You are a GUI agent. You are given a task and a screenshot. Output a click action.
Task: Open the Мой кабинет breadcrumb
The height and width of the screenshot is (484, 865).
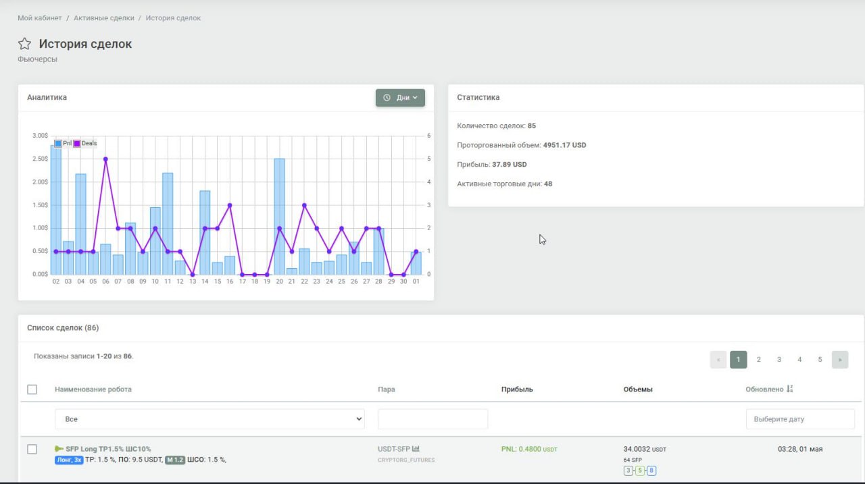[x=40, y=18]
